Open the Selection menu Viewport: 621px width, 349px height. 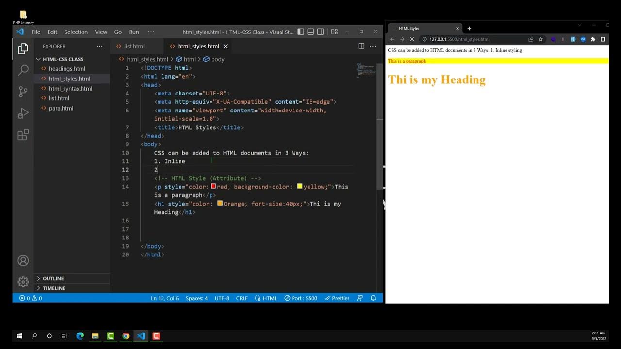click(x=76, y=32)
